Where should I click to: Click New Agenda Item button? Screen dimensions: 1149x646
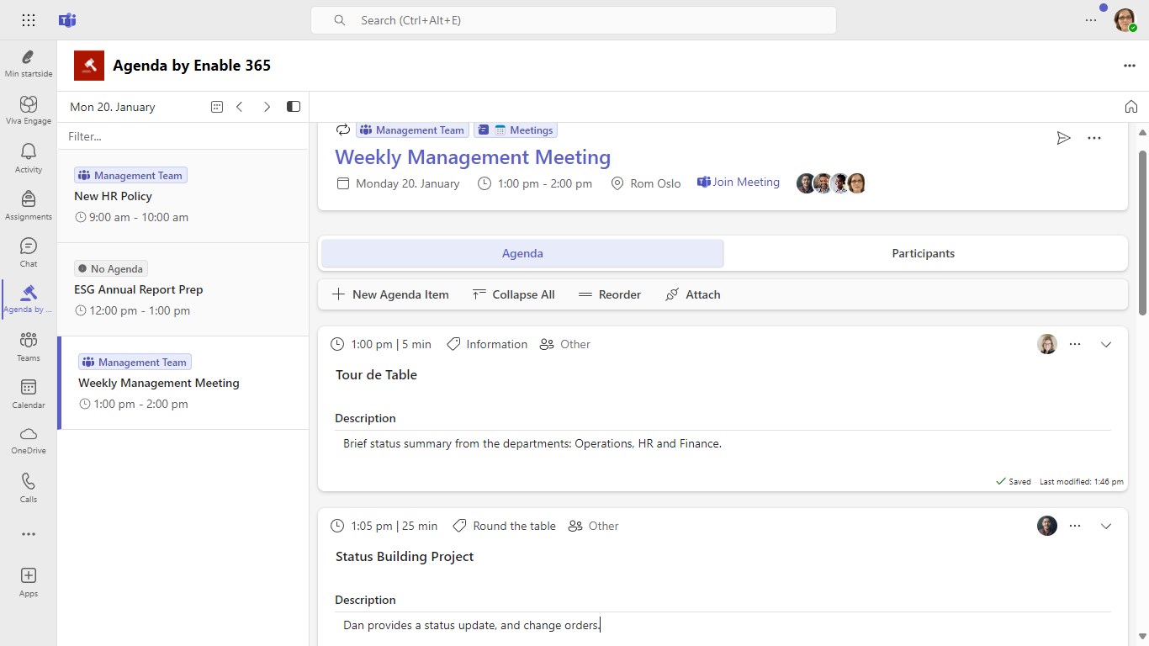[391, 294]
